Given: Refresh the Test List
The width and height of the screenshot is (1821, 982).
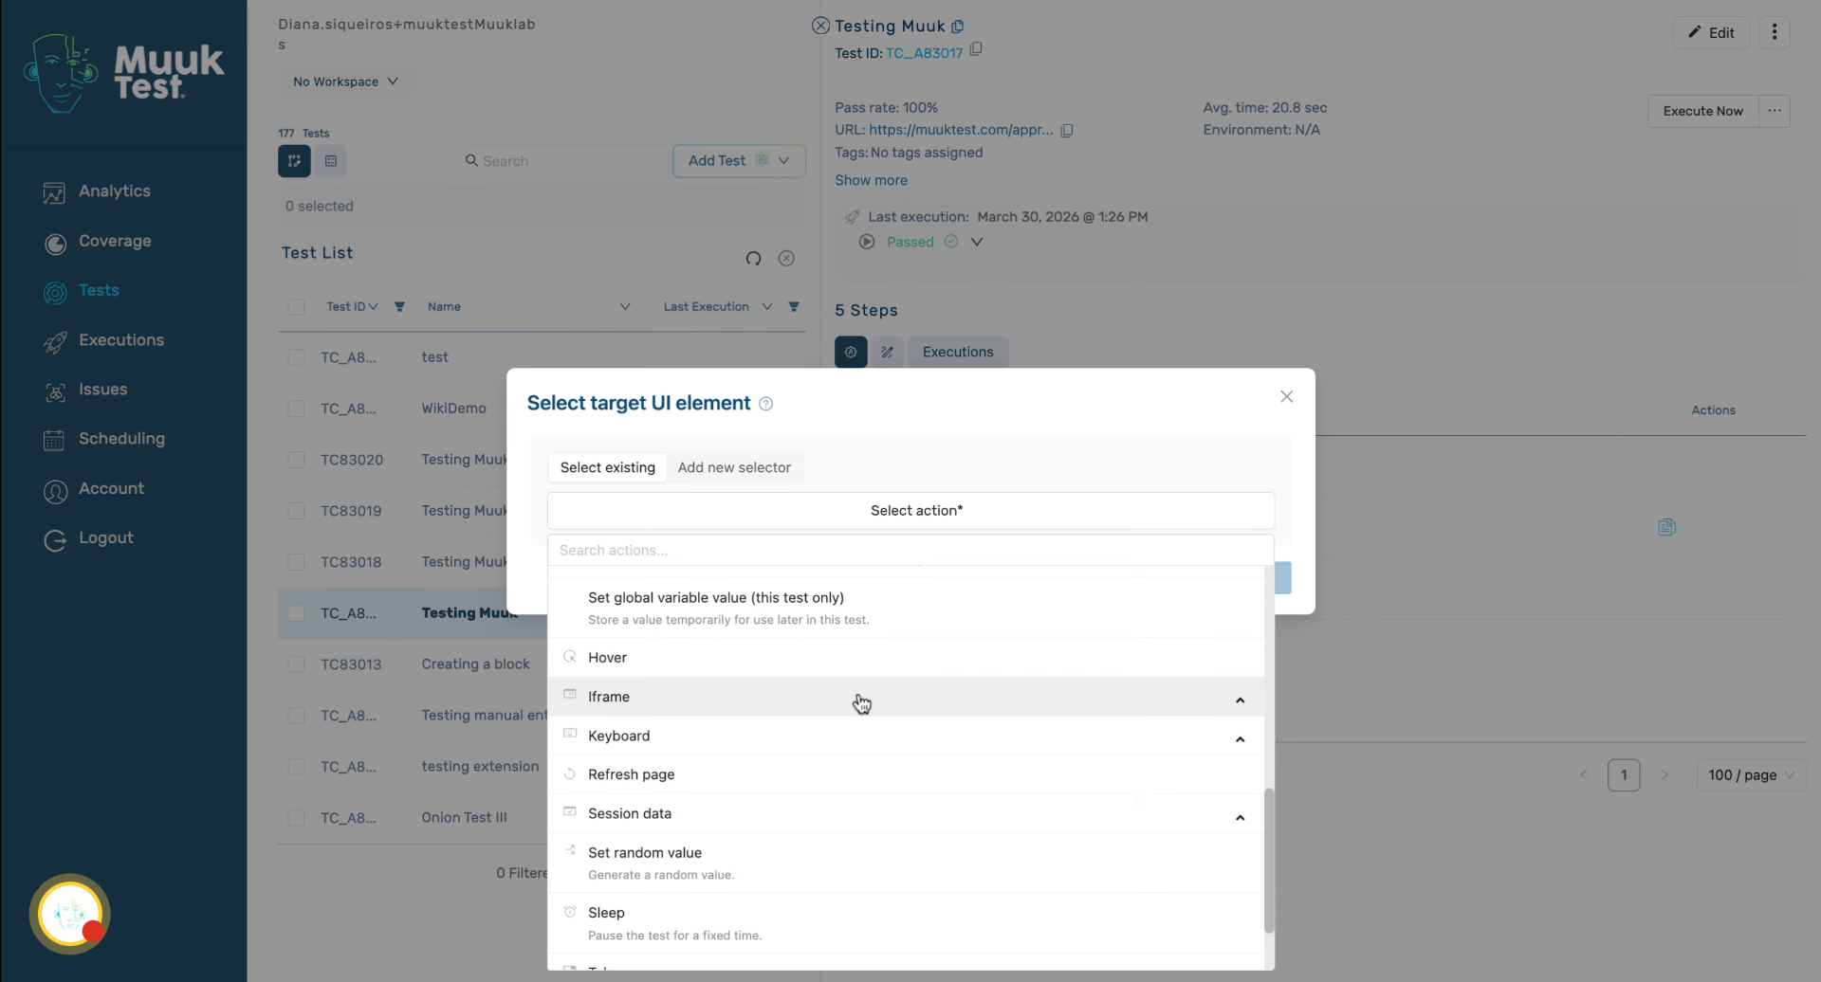Looking at the screenshot, I should [753, 259].
